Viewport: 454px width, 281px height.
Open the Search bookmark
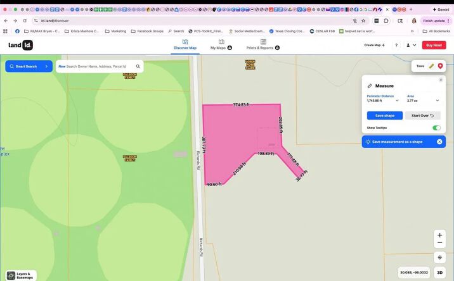(x=176, y=31)
